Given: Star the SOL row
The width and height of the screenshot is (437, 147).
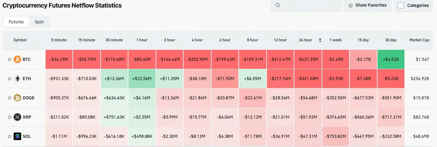Looking at the screenshot, I should tap(9, 136).
